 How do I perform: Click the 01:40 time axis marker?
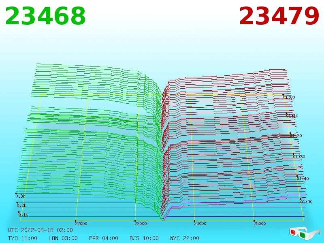tap(303, 179)
